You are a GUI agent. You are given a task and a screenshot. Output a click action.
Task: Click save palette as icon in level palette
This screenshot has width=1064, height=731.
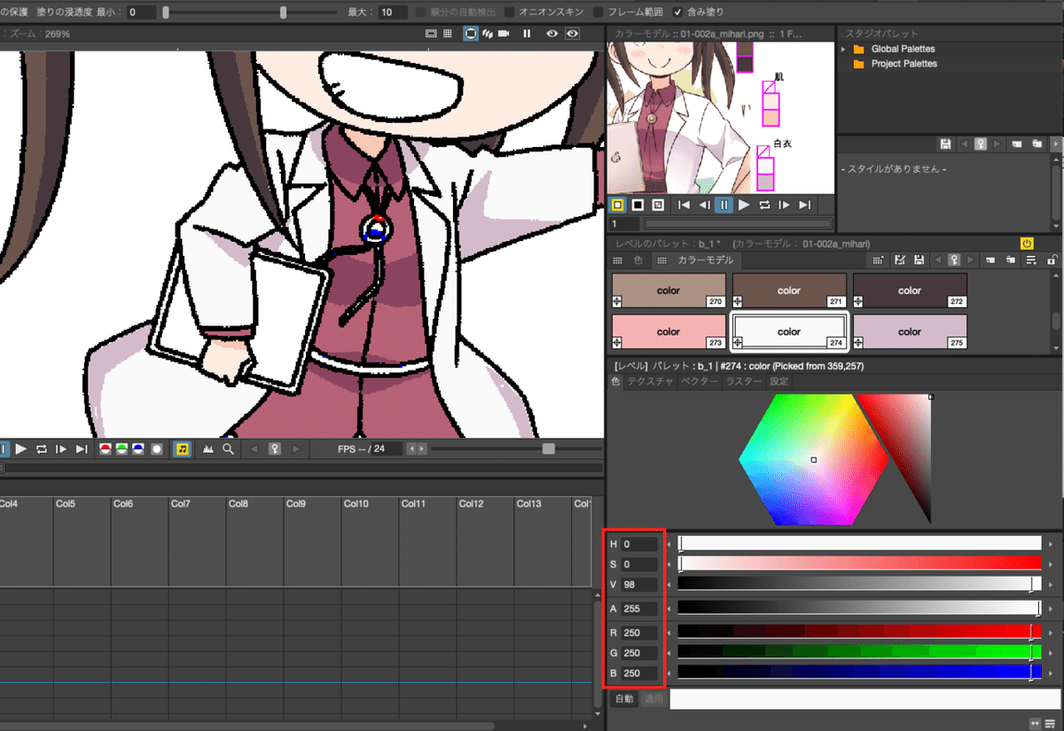point(900,261)
